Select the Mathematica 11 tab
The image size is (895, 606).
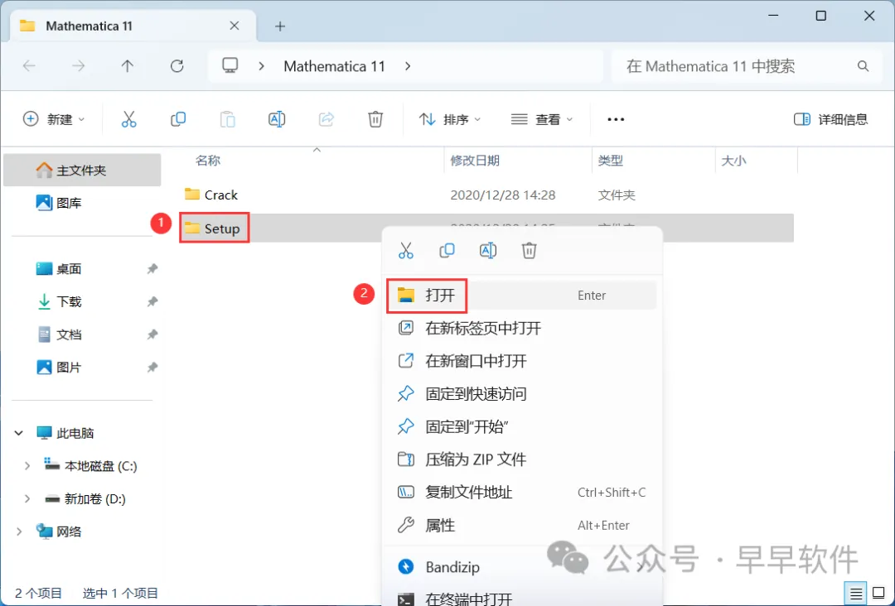point(133,26)
